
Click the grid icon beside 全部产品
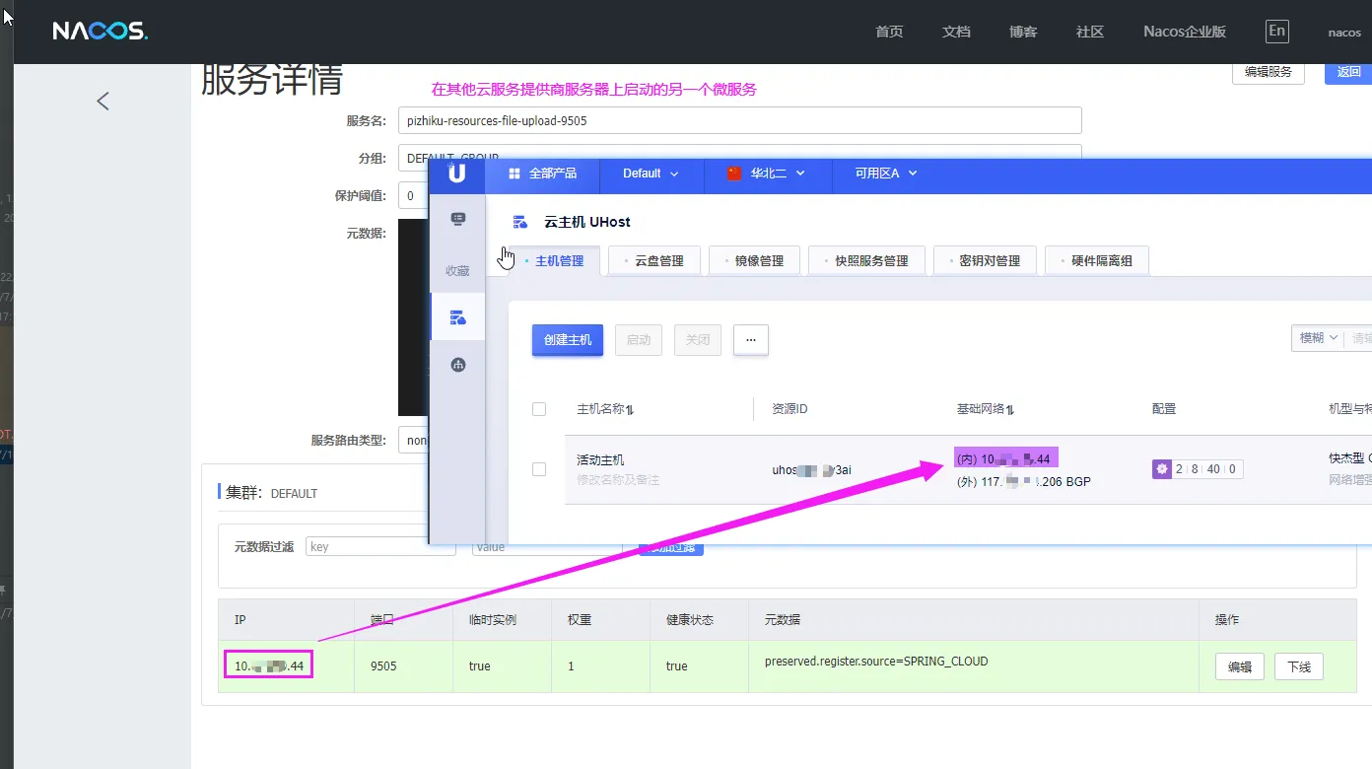(514, 174)
